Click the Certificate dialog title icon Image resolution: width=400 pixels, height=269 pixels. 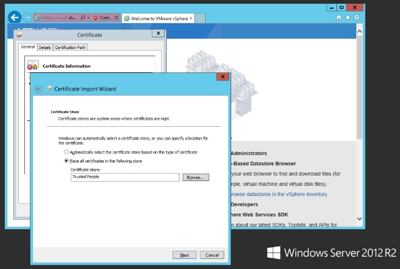point(20,35)
